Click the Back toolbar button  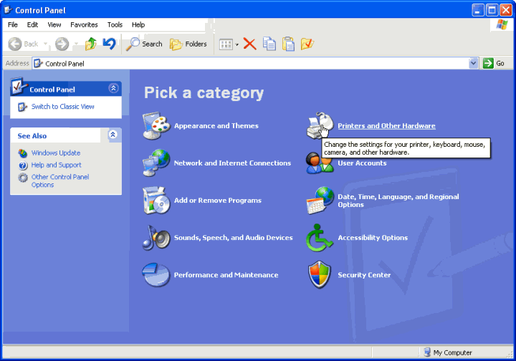tap(23, 44)
